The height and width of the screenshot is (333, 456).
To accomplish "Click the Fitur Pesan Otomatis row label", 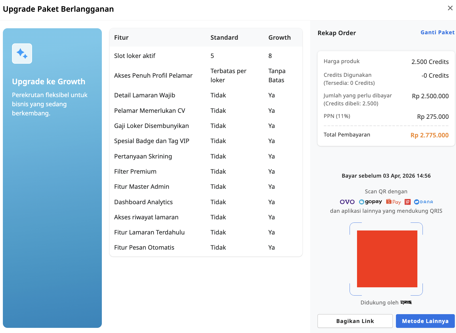I will coord(144,247).
